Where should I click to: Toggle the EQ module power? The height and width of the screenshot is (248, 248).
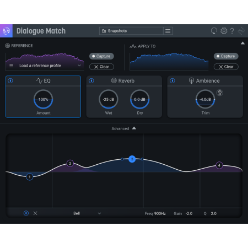point(10,80)
